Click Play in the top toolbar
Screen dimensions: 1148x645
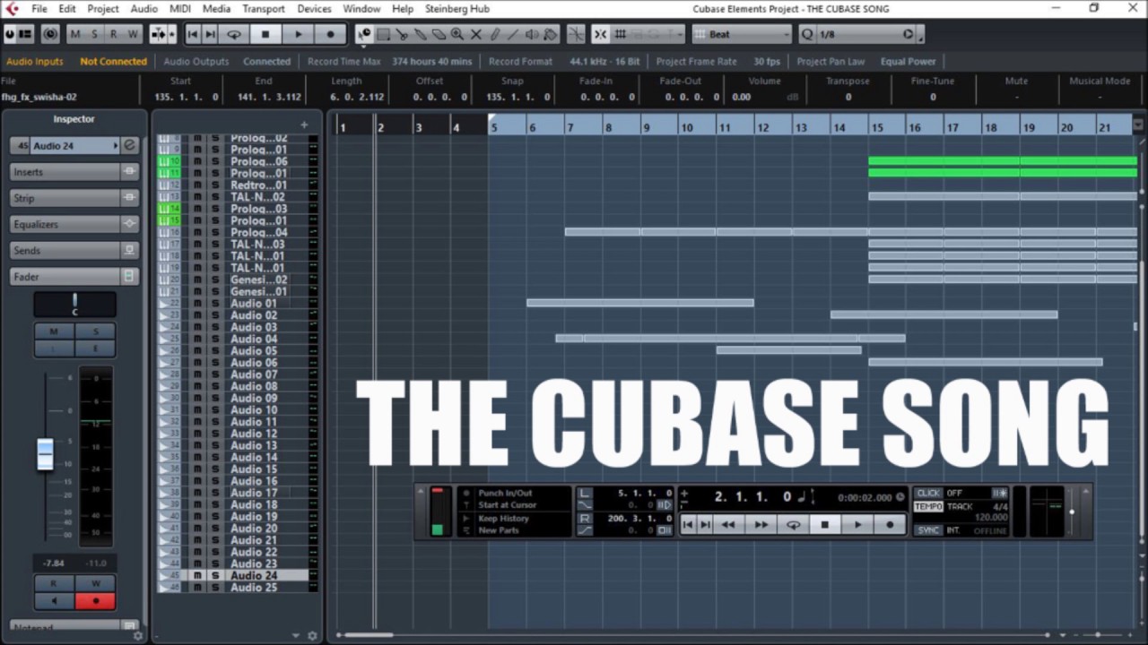coord(298,34)
